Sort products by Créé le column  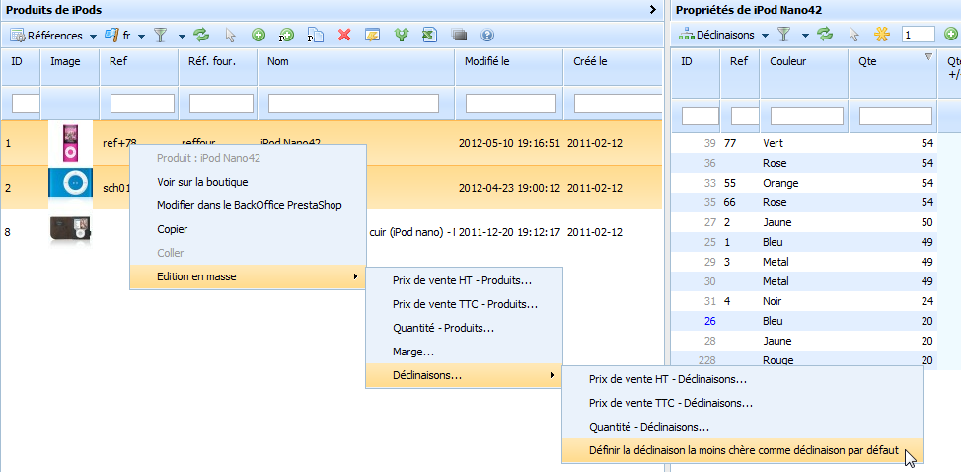click(613, 67)
